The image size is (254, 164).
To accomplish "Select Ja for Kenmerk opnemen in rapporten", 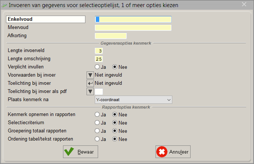I will point(97,115).
